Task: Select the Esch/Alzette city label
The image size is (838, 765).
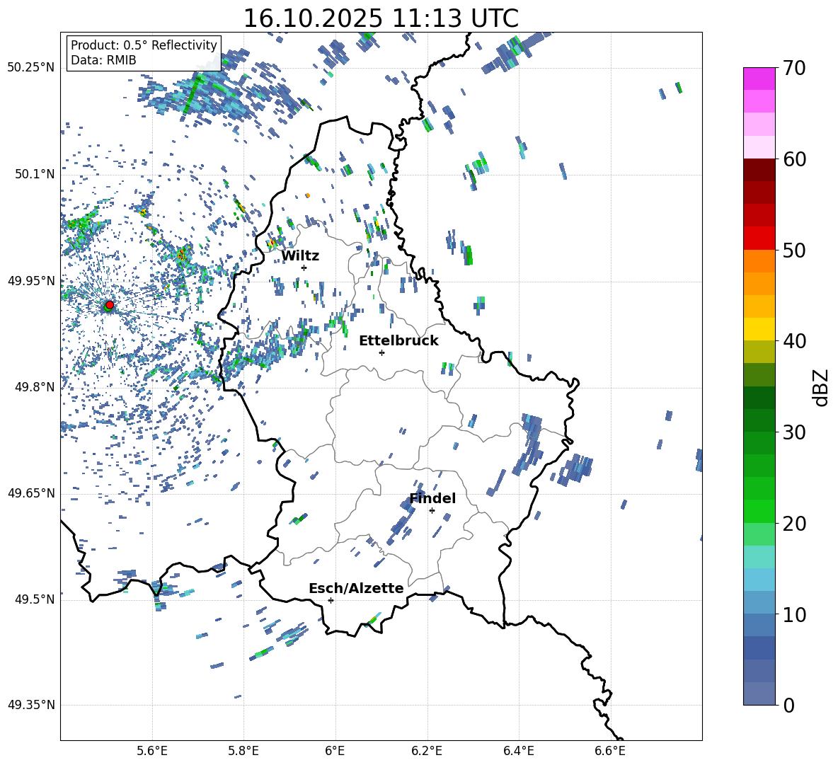Action: tap(356, 588)
